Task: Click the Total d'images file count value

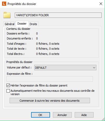Action: 48,44
